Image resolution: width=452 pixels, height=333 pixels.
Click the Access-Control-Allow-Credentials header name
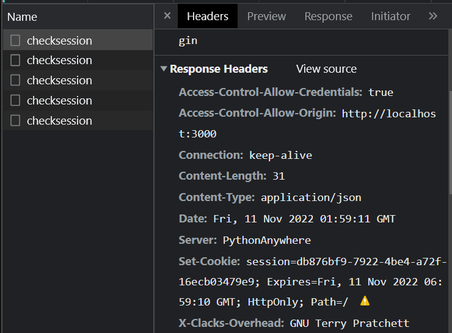270,92
